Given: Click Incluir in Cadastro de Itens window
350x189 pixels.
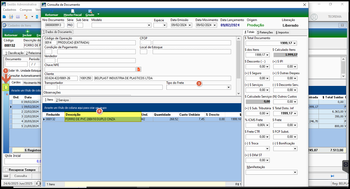Looking at the screenshot, I should click(27, 33).
